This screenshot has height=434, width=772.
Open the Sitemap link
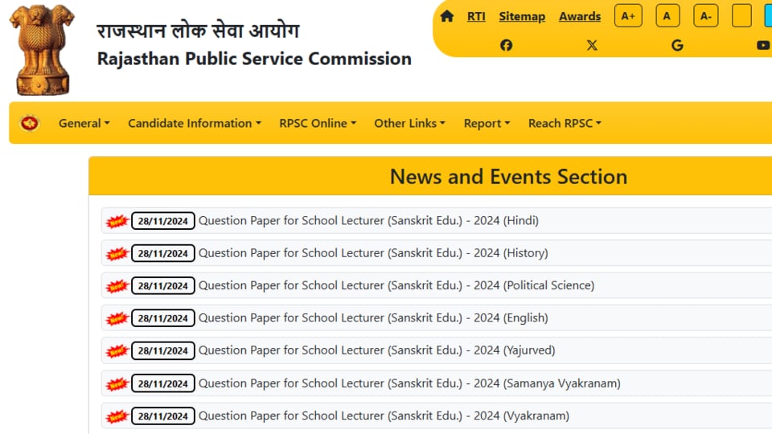(522, 16)
